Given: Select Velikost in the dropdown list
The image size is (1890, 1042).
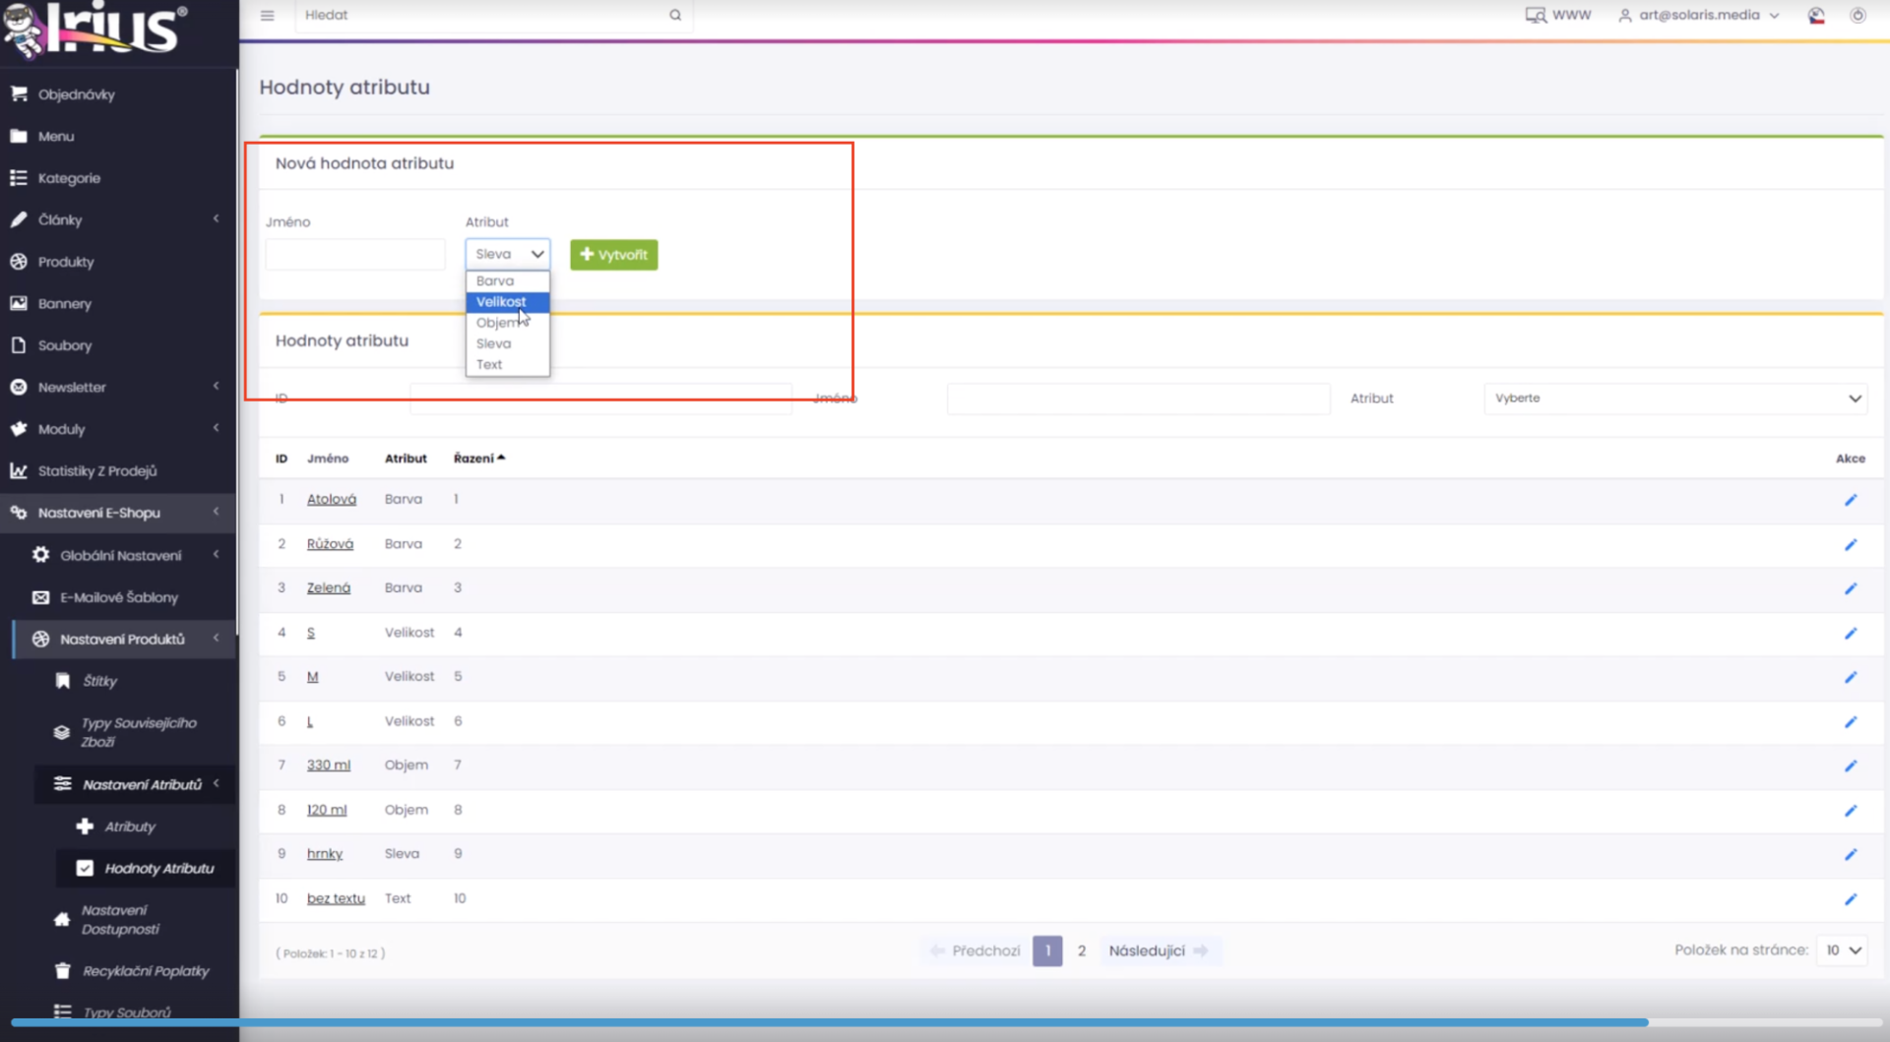Looking at the screenshot, I should (x=508, y=302).
